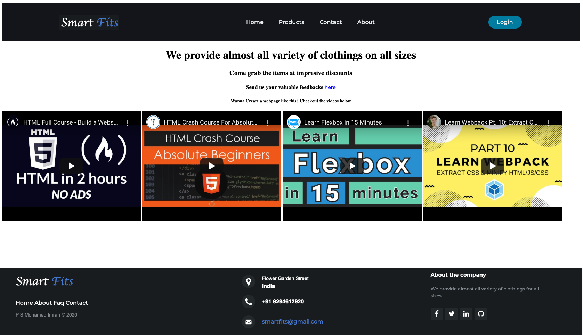
Task: Click the phone icon in footer
Action: coord(249,302)
